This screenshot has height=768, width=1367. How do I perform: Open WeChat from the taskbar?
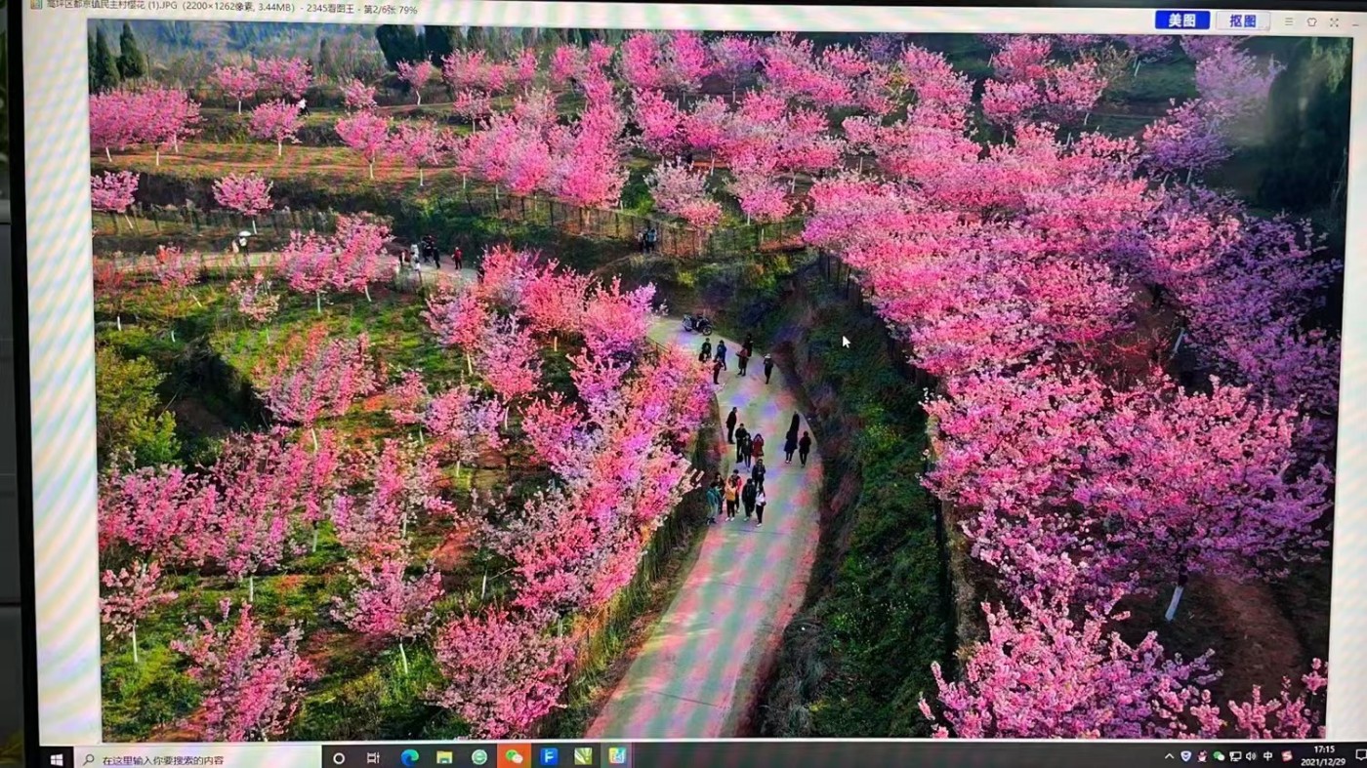[x=514, y=757]
